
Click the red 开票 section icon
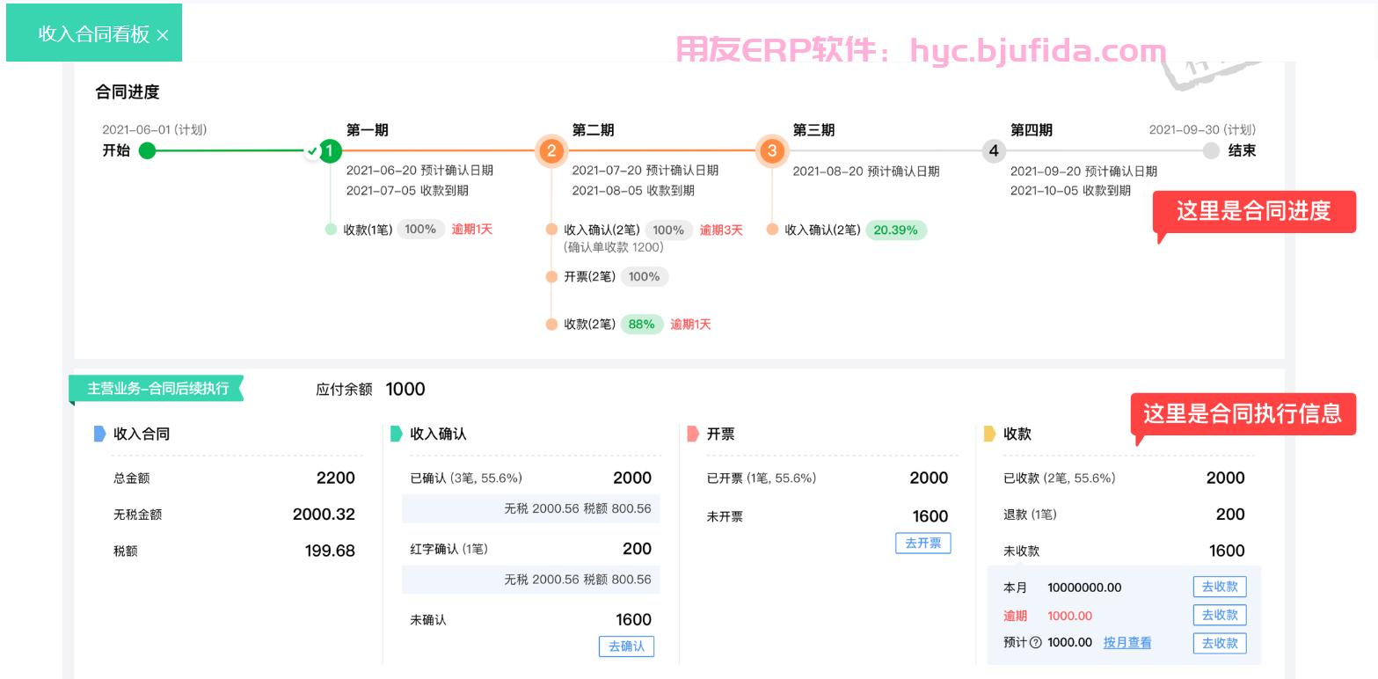pyautogui.click(x=693, y=434)
